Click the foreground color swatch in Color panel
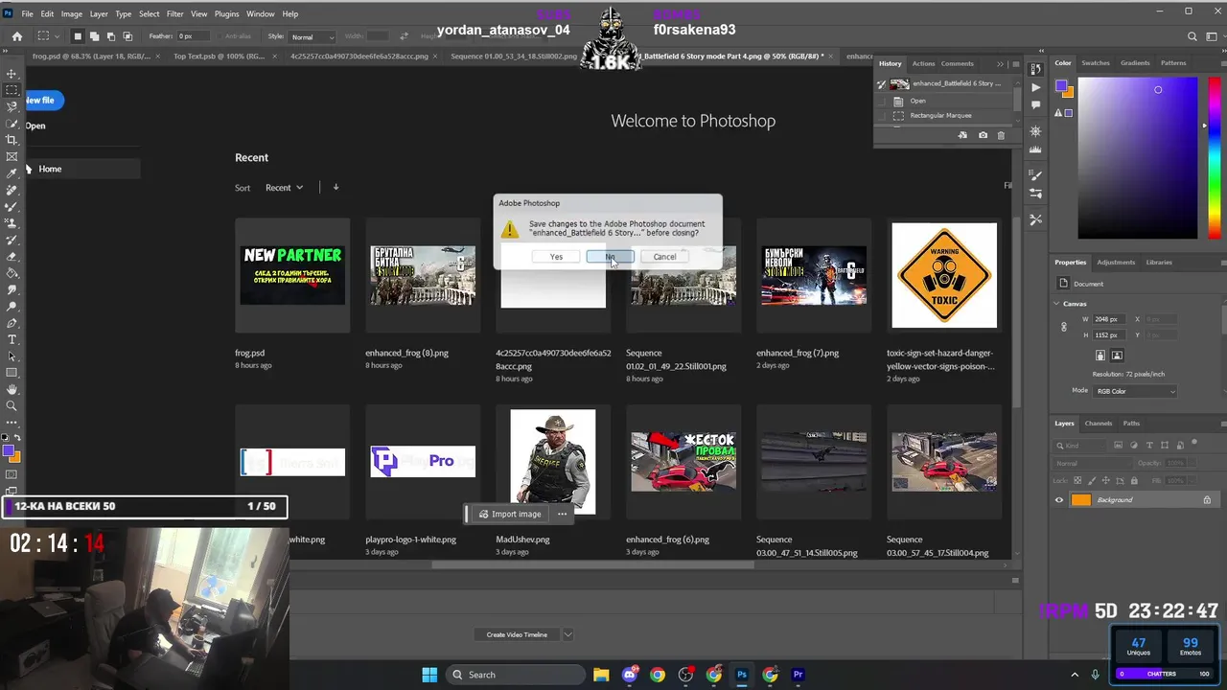 (x=1061, y=86)
